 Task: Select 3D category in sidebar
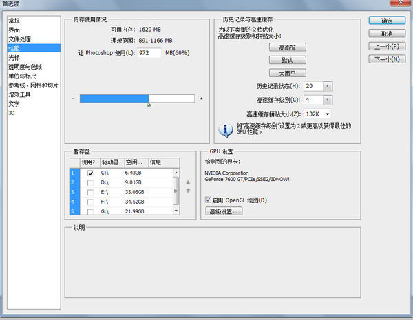click(x=34, y=113)
